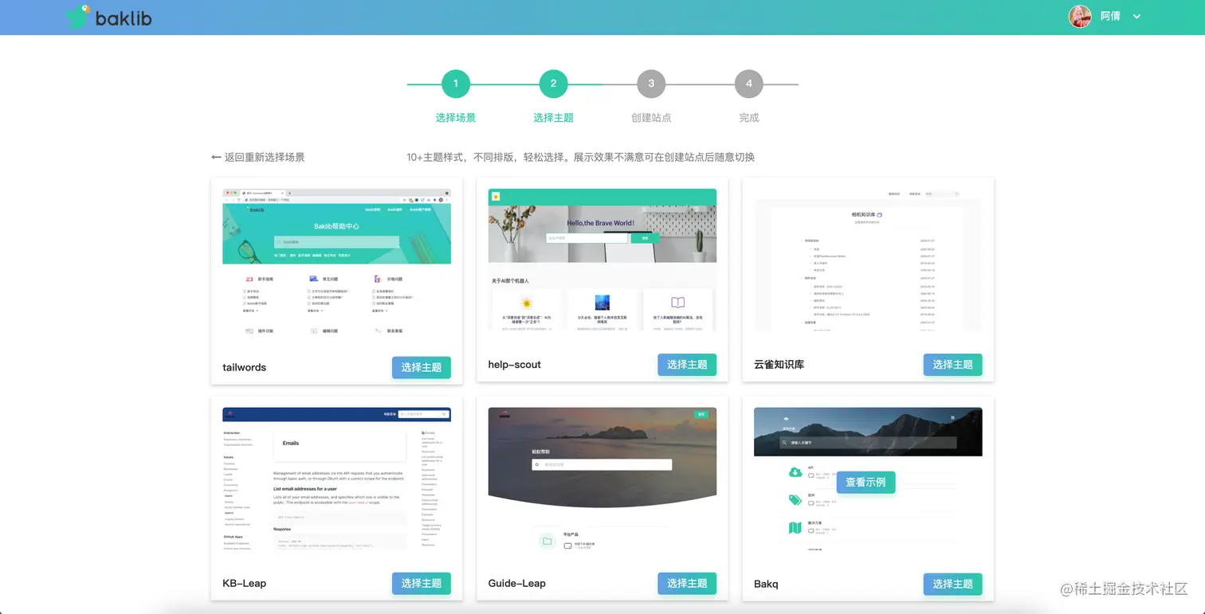Choose the Bakq theme button
Screen dimensions: 1205x614
(x=953, y=584)
